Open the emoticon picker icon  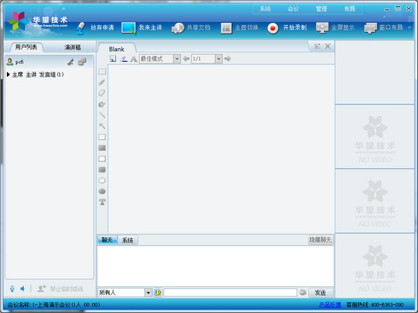pos(302,293)
